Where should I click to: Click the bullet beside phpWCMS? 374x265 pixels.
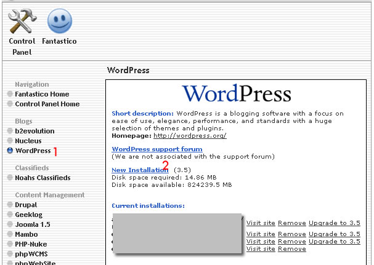point(10,253)
